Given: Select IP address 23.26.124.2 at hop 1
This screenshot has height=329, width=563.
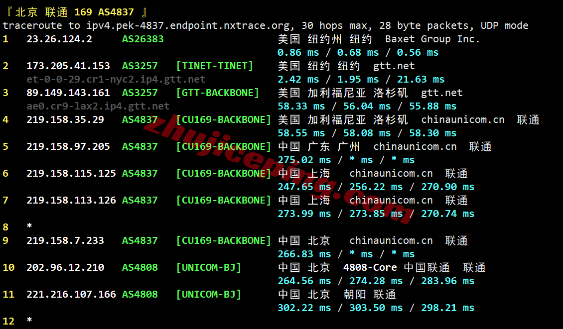Looking at the screenshot, I should (59, 39).
